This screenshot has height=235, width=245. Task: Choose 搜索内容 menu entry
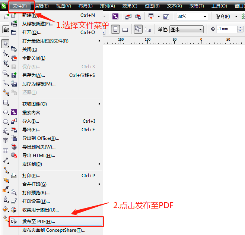(x=56, y=113)
